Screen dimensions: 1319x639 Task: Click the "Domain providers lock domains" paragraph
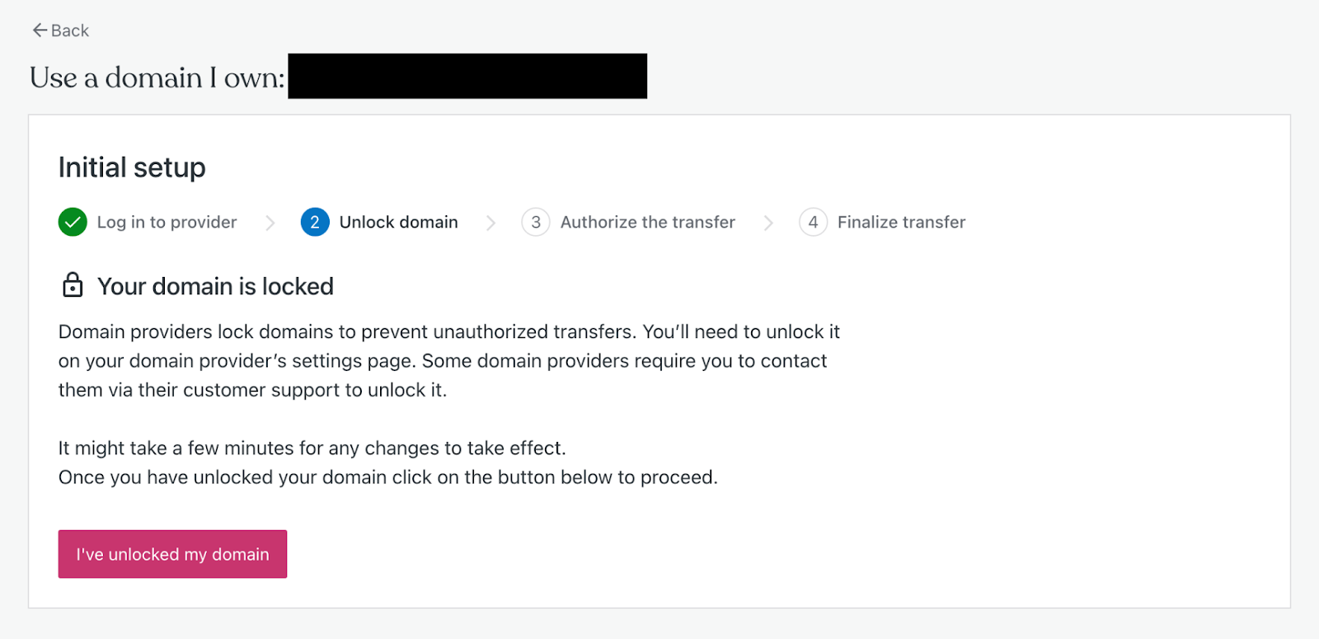pos(448,360)
